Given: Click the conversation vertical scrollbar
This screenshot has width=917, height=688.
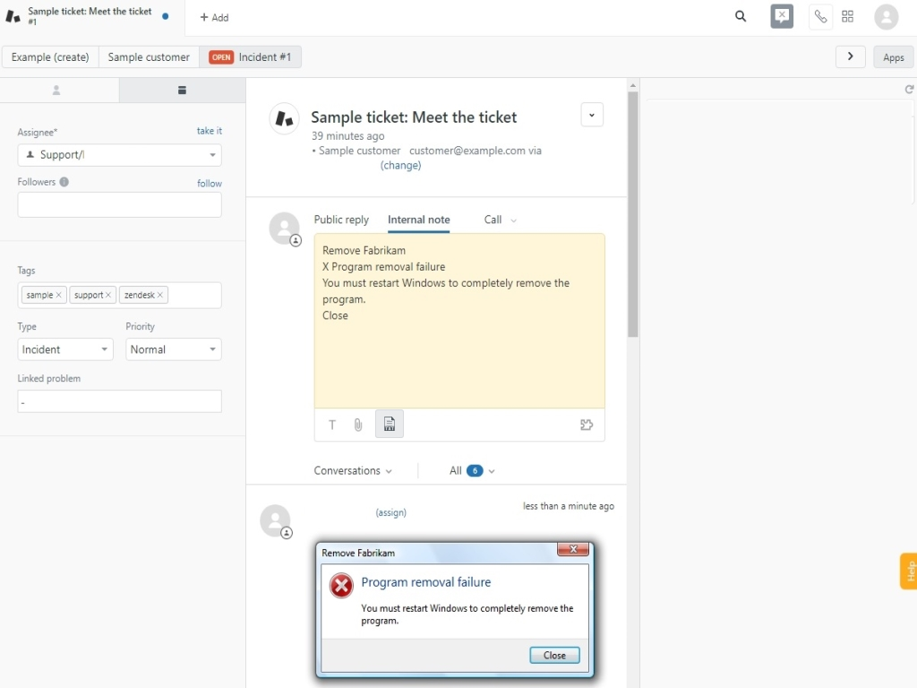Looking at the screenshot, I should (632, 215).
